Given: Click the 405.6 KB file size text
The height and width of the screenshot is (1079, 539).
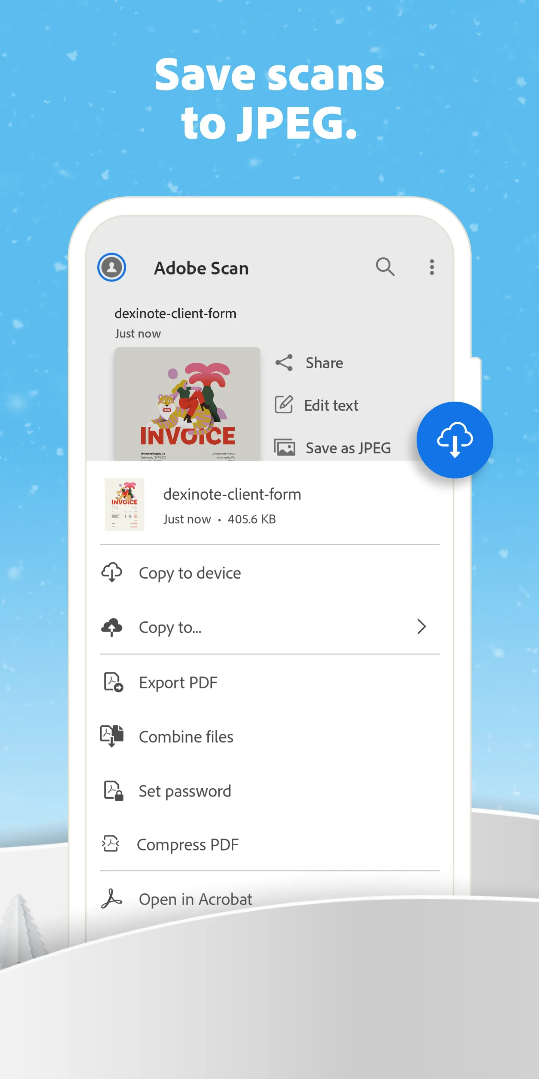Looking at the screenshot, I should tap(252, 519).
